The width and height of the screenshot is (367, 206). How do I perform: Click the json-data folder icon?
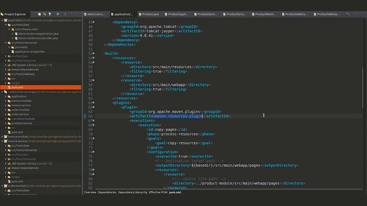13,47
